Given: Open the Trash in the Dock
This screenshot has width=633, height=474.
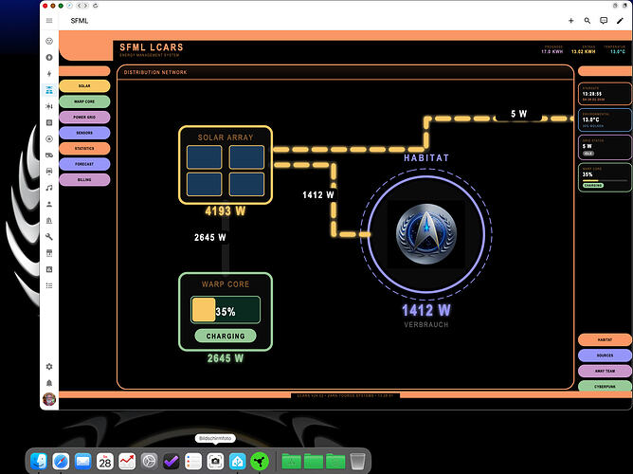Looking at the screenshot, I should click(x=357, y=461).
